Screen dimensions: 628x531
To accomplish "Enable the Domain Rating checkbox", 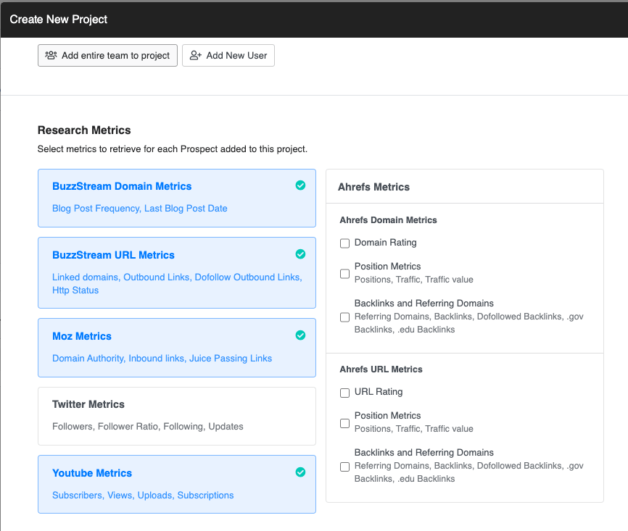I will [344, 243].
